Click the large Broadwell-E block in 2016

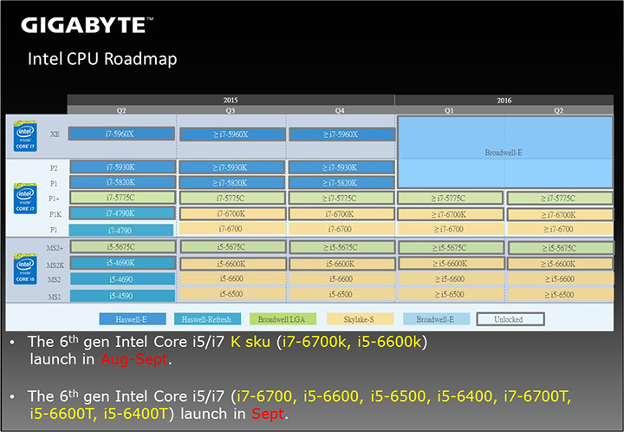[x=504, y=152]
